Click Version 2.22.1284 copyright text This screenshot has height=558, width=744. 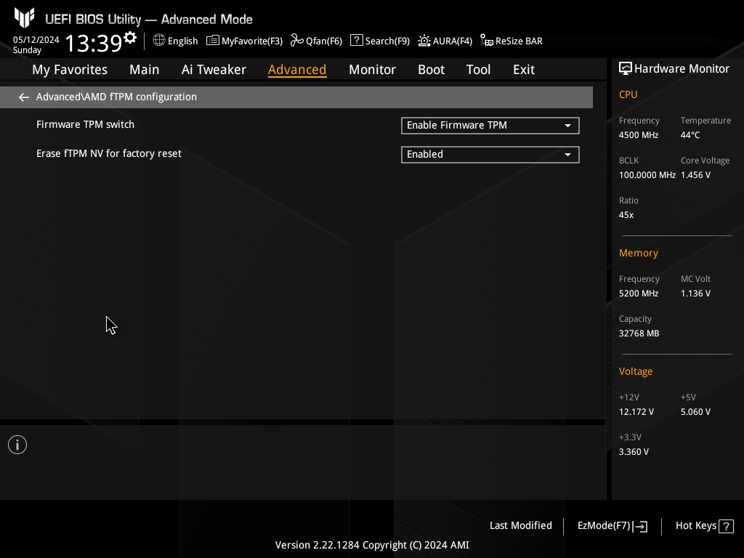click(x=372, y=545)
